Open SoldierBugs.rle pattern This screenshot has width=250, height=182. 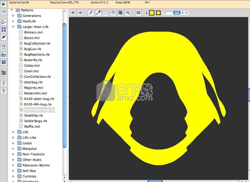point(36,121)
